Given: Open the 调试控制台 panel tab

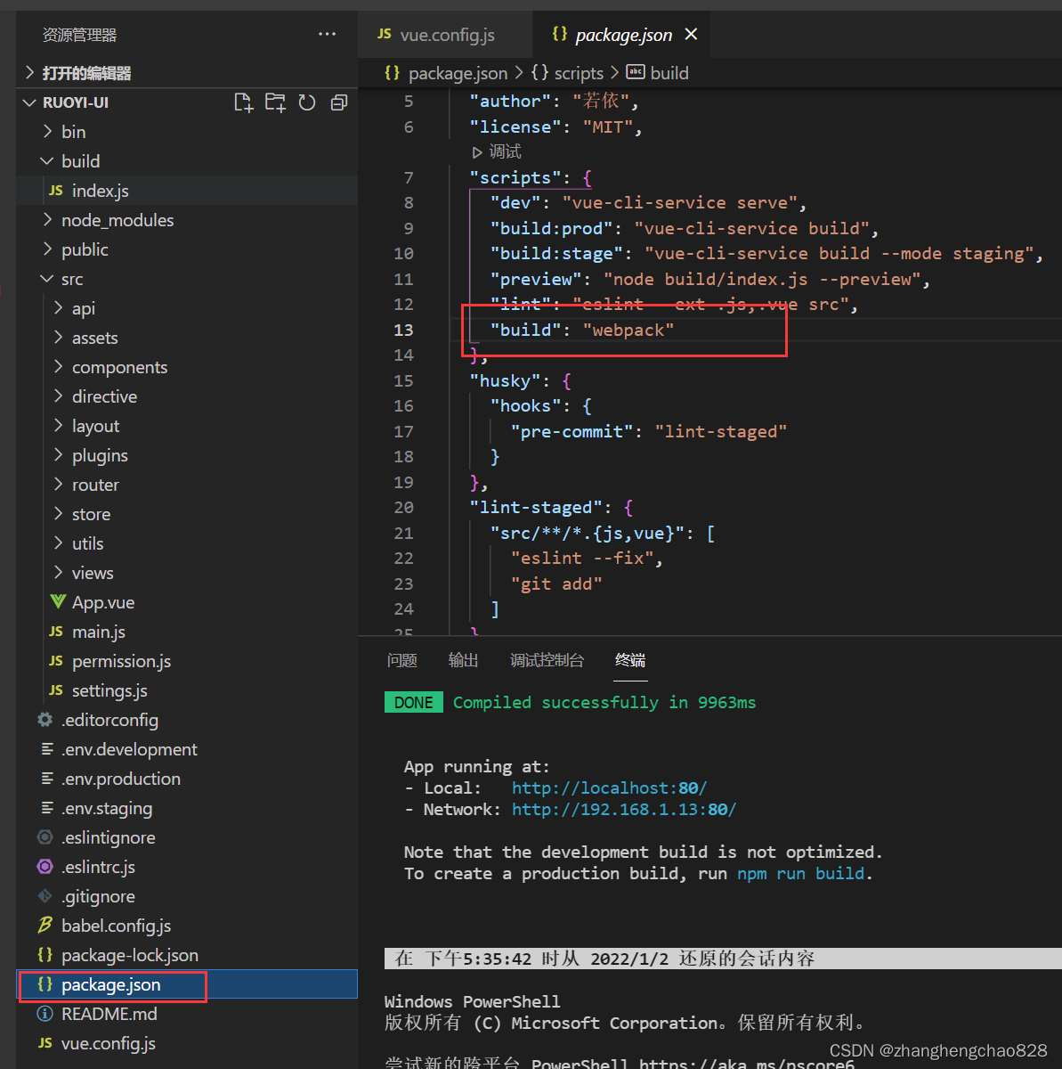Looking at the screenshot, I should coord(547,660).
